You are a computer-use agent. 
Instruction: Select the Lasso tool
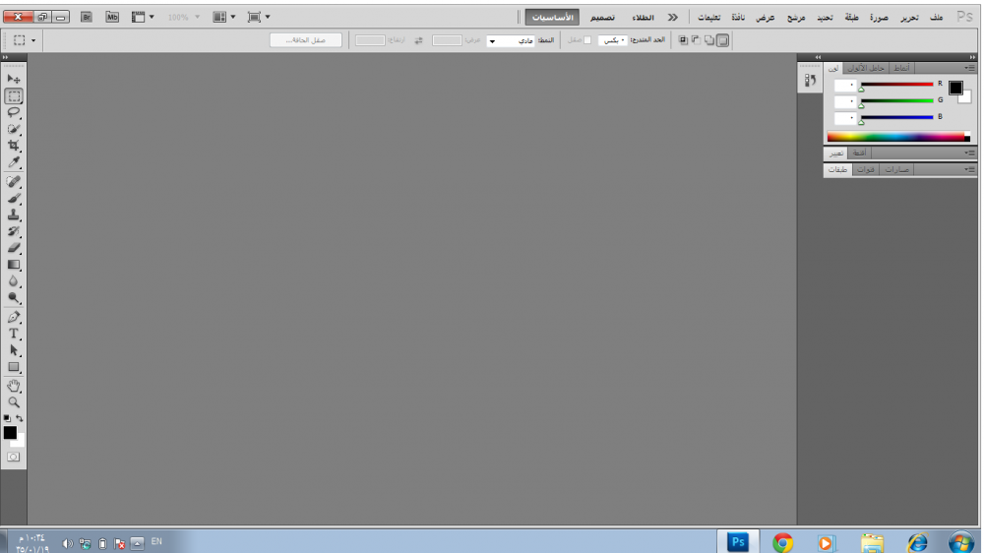pos(14,112)
